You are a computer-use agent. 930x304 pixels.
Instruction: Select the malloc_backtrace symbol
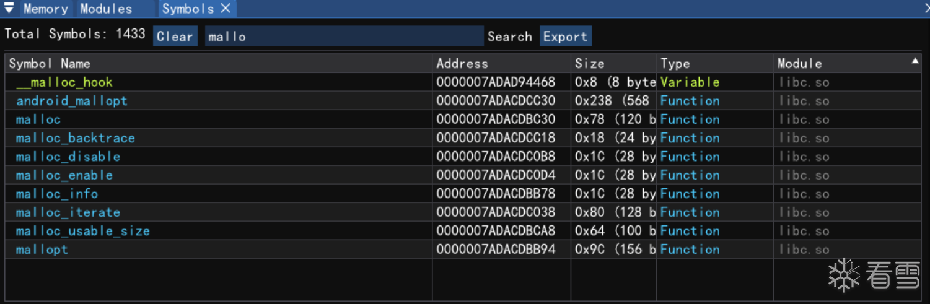pyautogui.click(x=76, y=138)
